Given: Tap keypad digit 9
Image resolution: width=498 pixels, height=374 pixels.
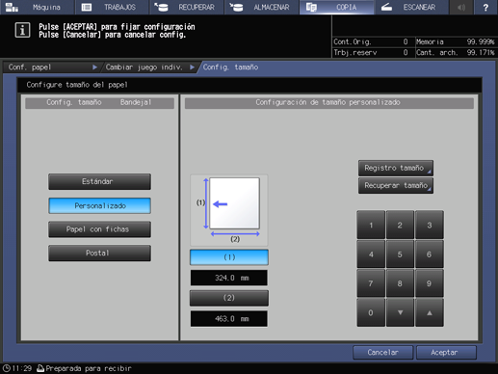Looking at the screenshot, I should (430, 283).
